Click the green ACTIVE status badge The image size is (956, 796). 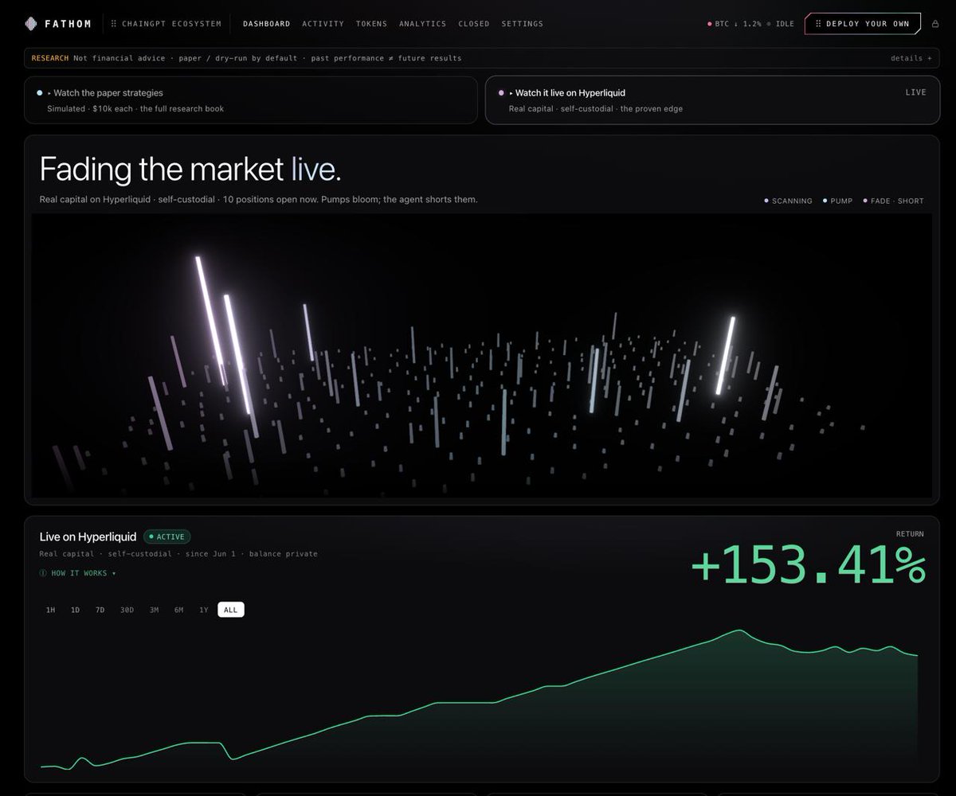[x=167, y=537]
